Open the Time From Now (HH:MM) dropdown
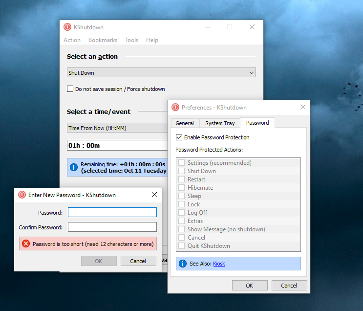363x311 pixels. pos(117,128)
